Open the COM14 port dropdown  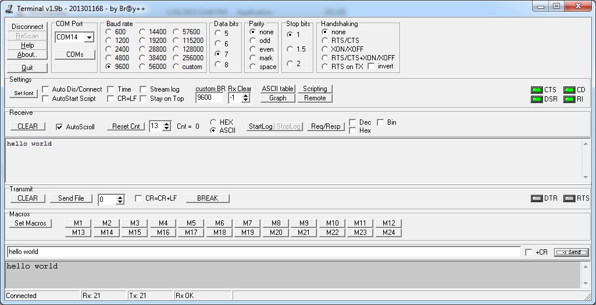pyautogui.click(x=90, y=37)
